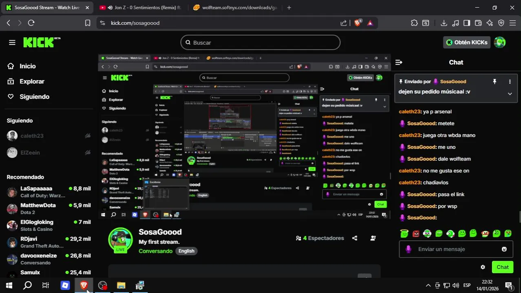Reload the page
Screen dimensions: 521x293
(31, 23)
